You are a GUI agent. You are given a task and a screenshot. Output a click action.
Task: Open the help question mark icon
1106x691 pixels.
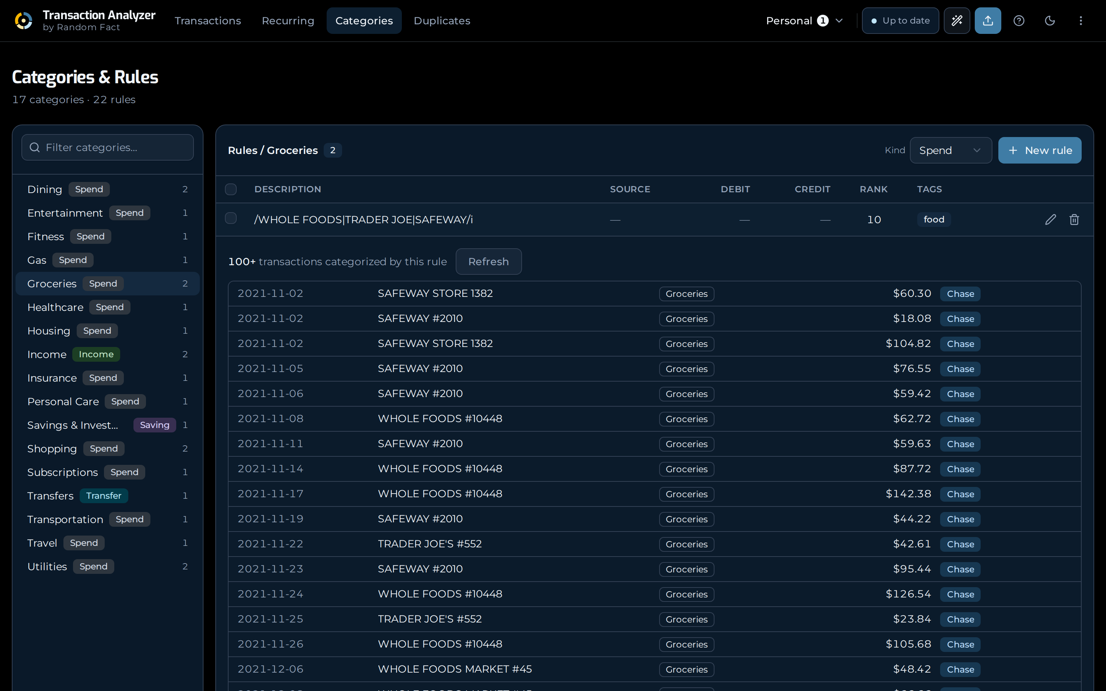point(1019,21)
